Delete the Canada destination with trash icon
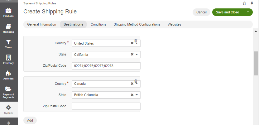The height and width of the screenshot is (125, 259). click(x=136, y=81)
